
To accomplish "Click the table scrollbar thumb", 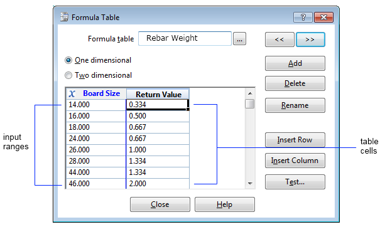I will (x=250, y=104).
